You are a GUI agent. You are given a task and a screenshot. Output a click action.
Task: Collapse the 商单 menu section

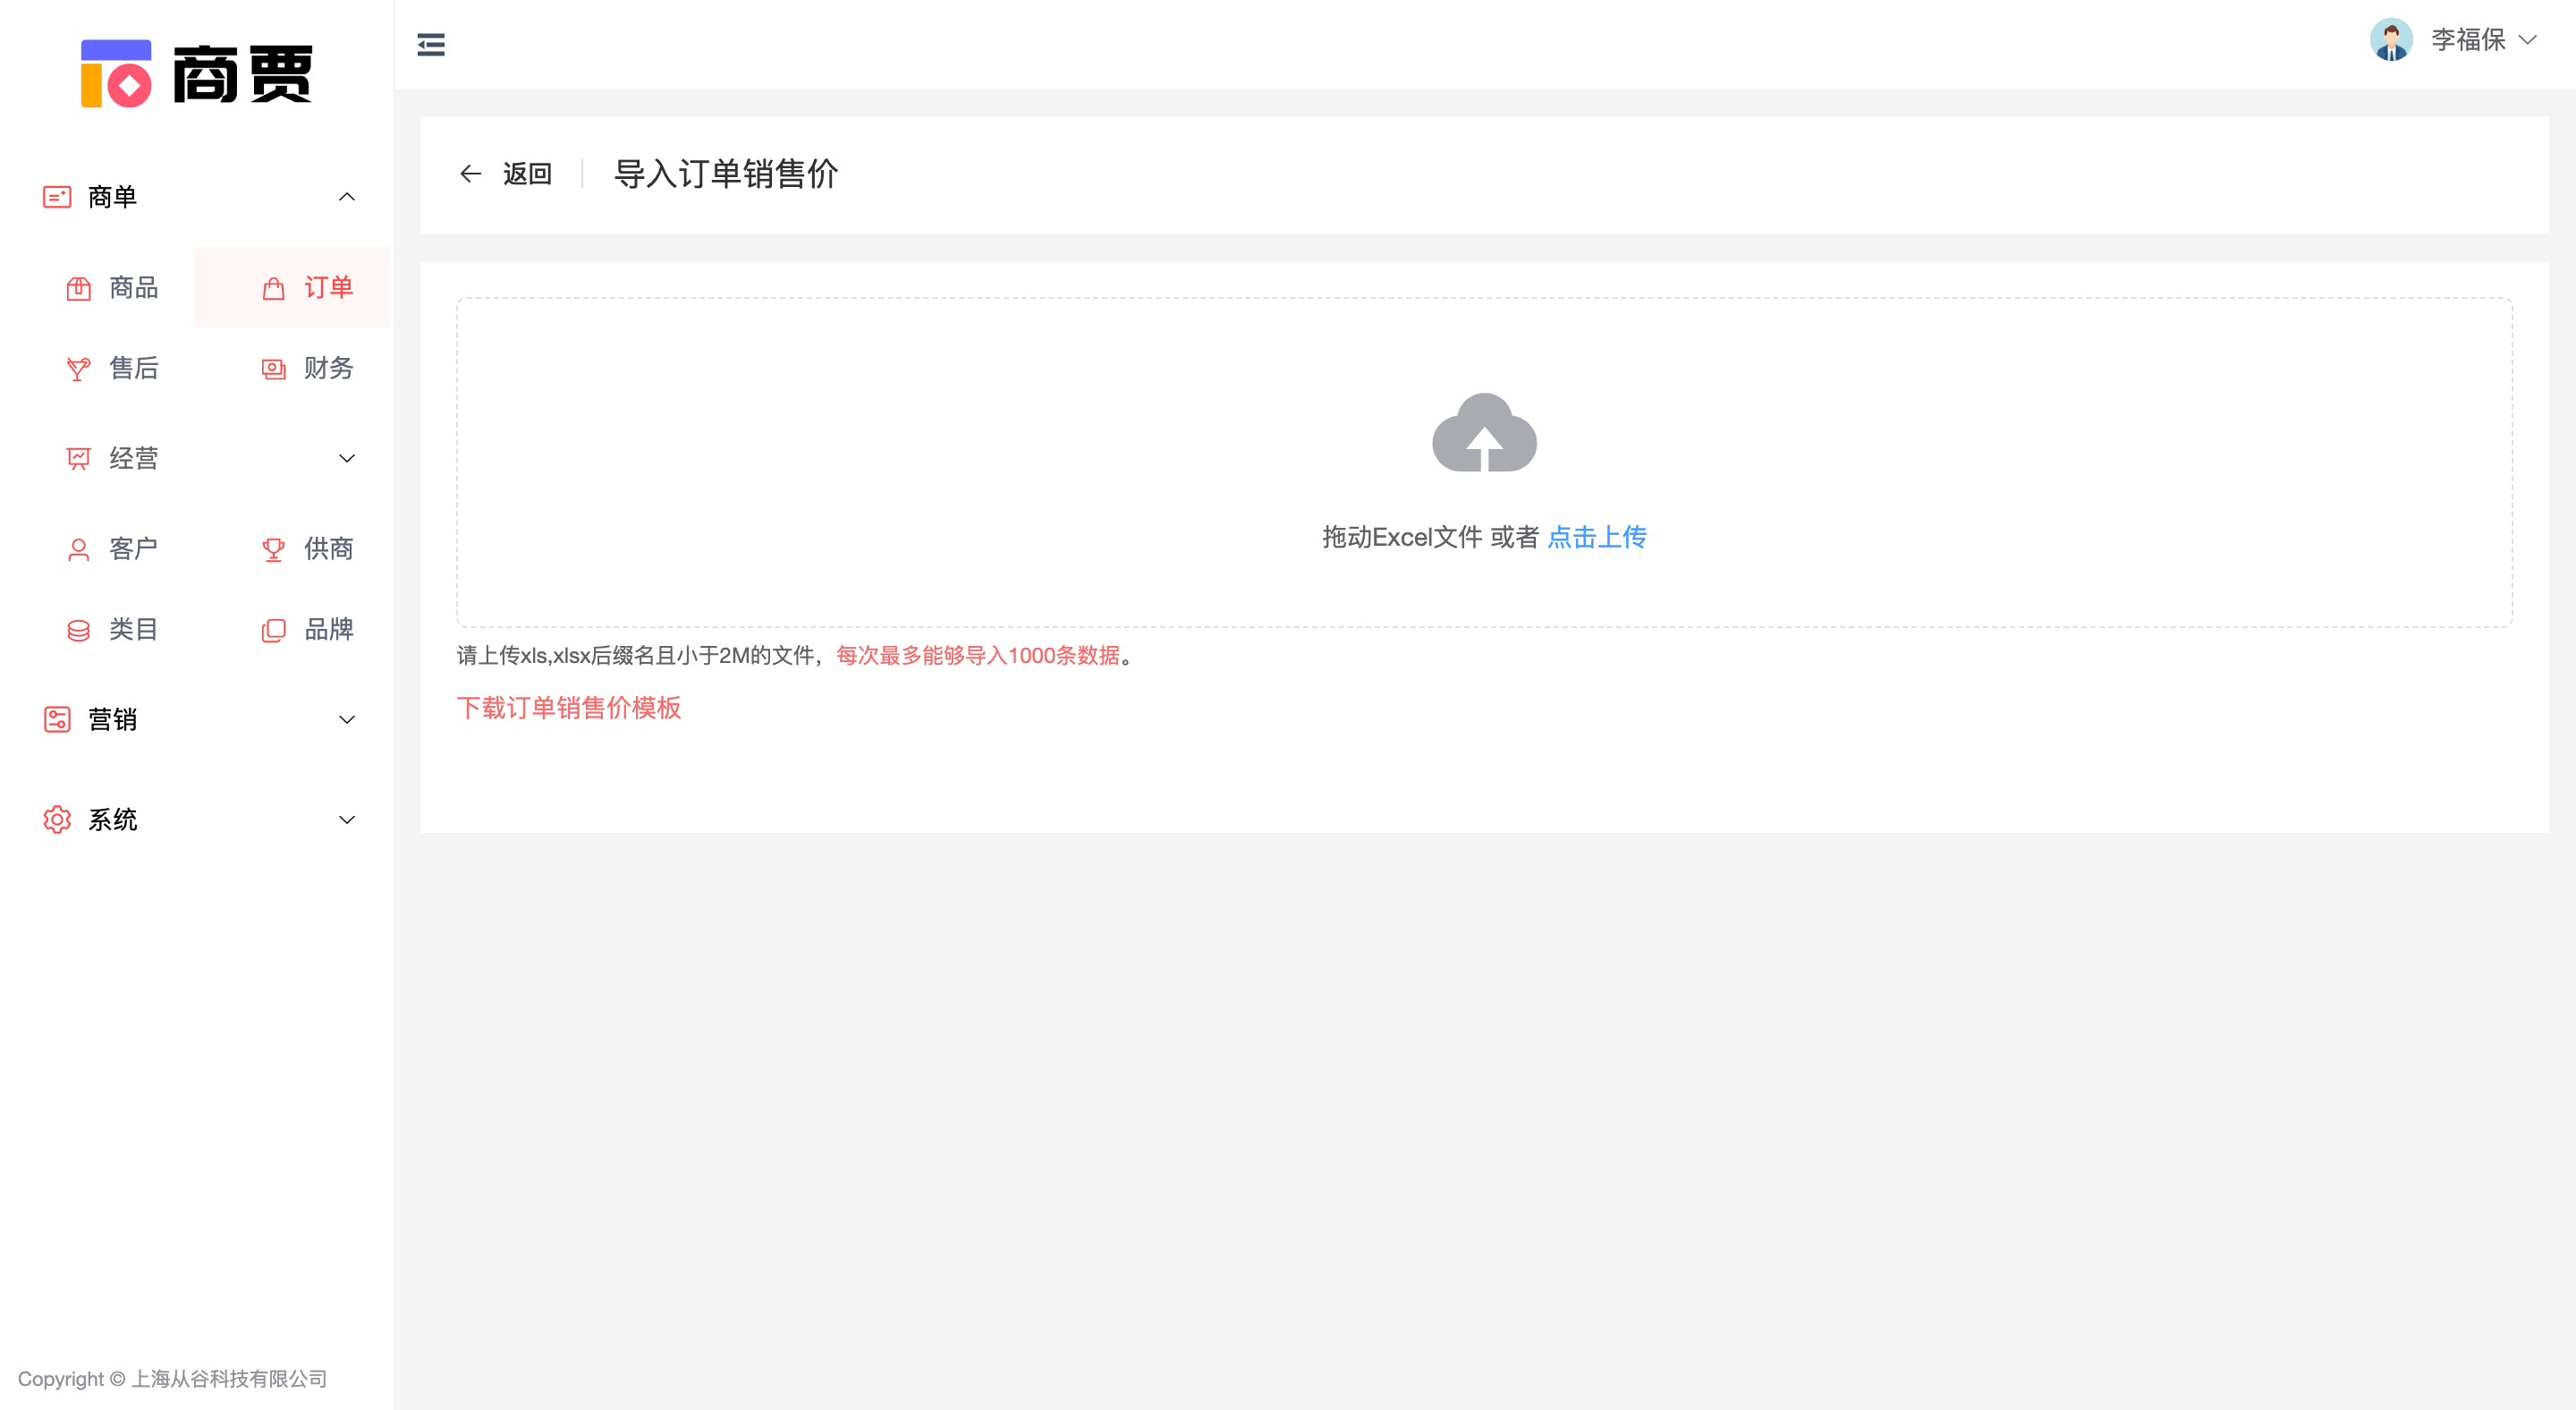(x=347, y=196)
